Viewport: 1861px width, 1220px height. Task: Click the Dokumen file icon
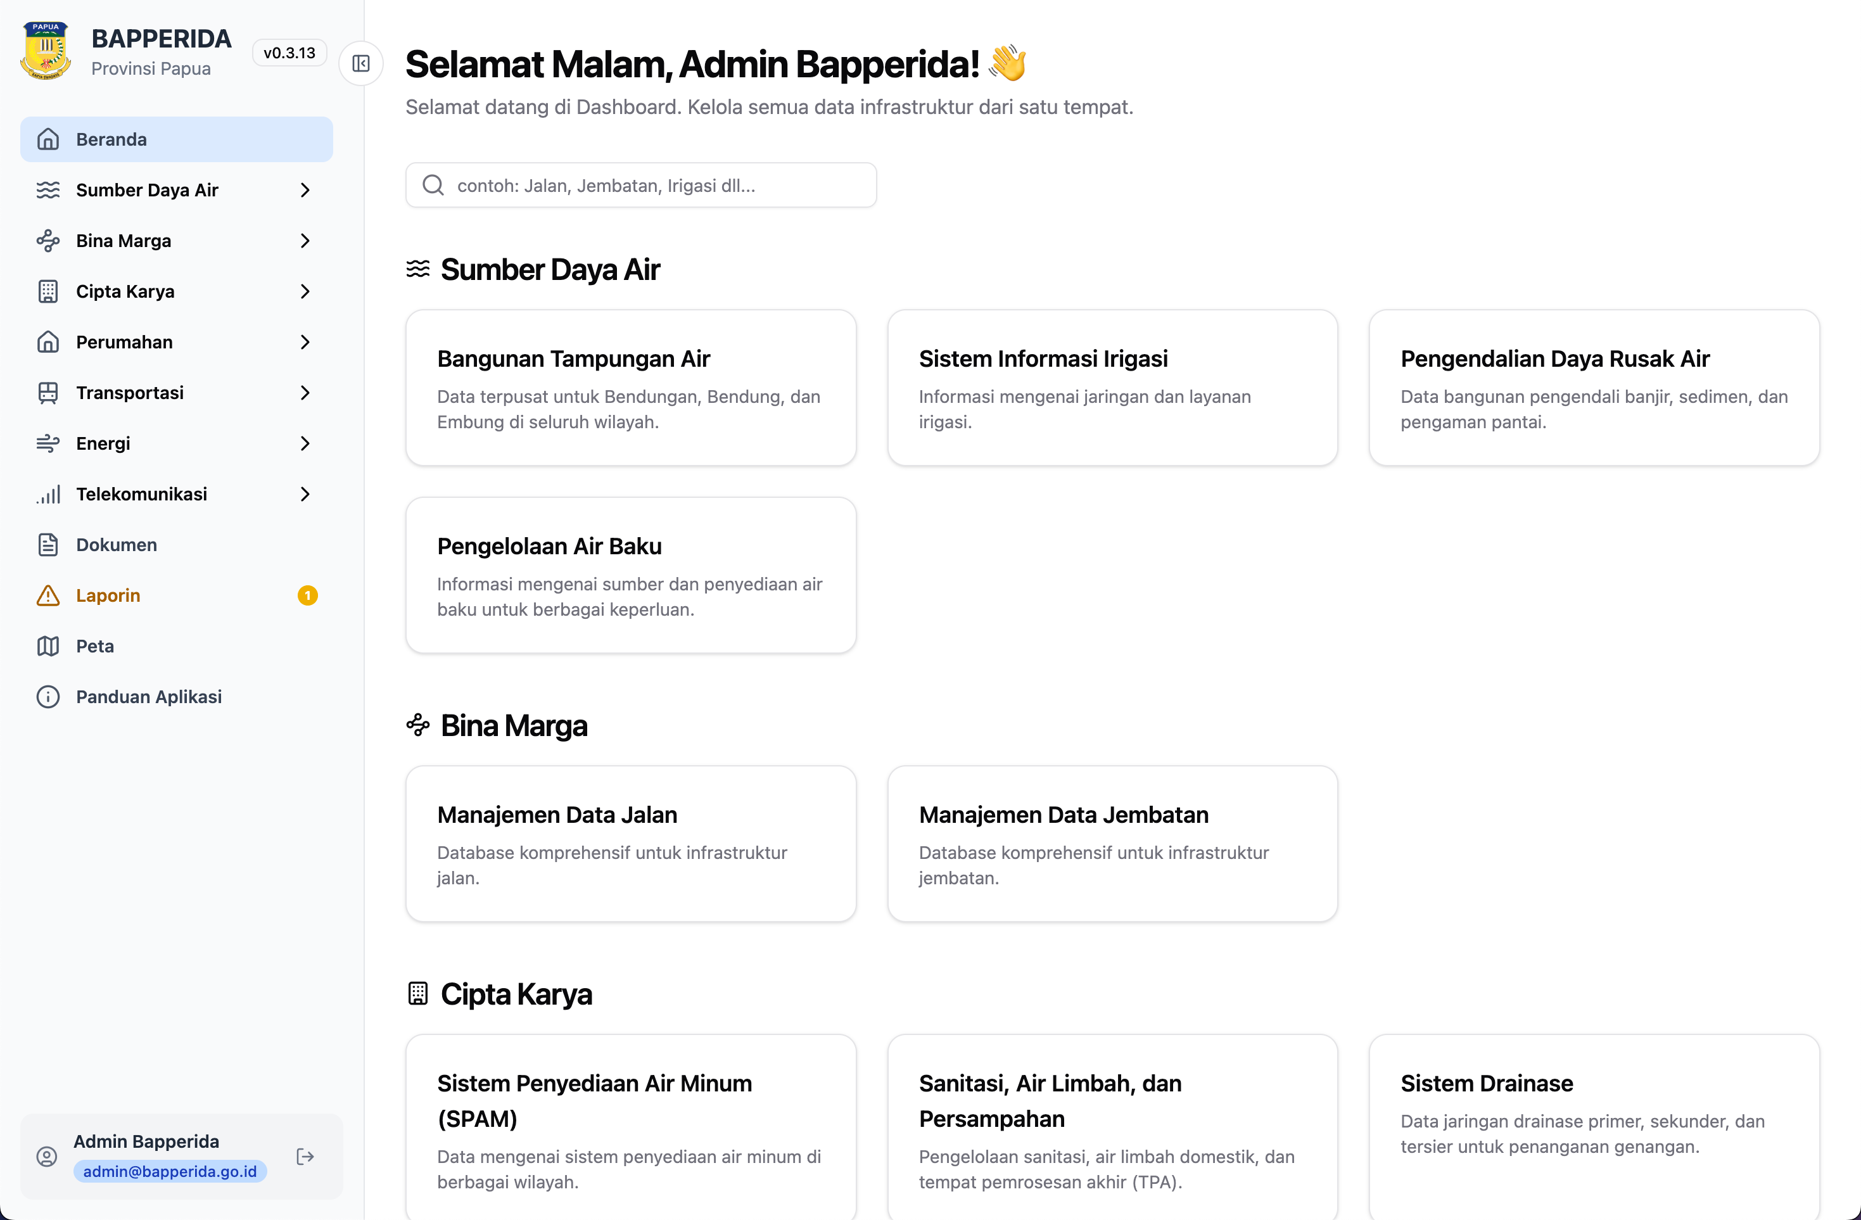tap(48, 545)
